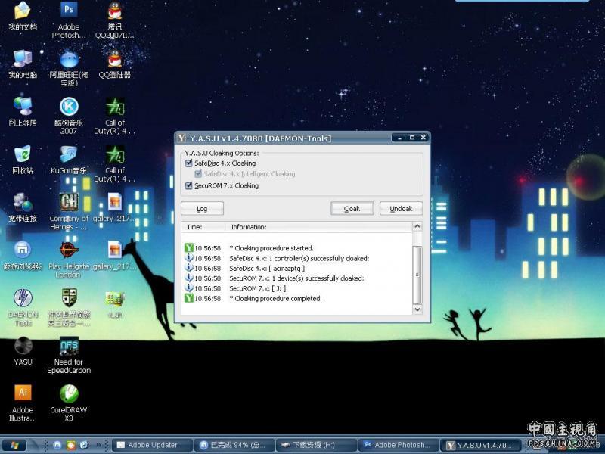Open the 网上邻居 desktop icon
Screen dimensions: 605x454
tap(23, 106)
